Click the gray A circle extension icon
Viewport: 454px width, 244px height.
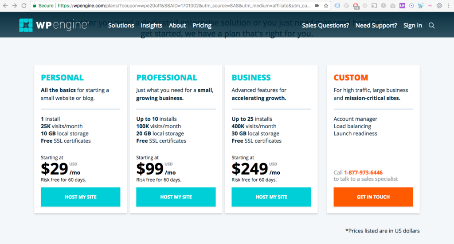pyautogui.click(x=384, y=5)
